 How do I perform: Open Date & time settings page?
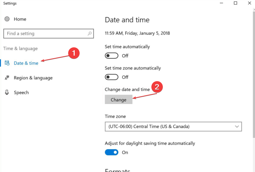tap(26, 63)
